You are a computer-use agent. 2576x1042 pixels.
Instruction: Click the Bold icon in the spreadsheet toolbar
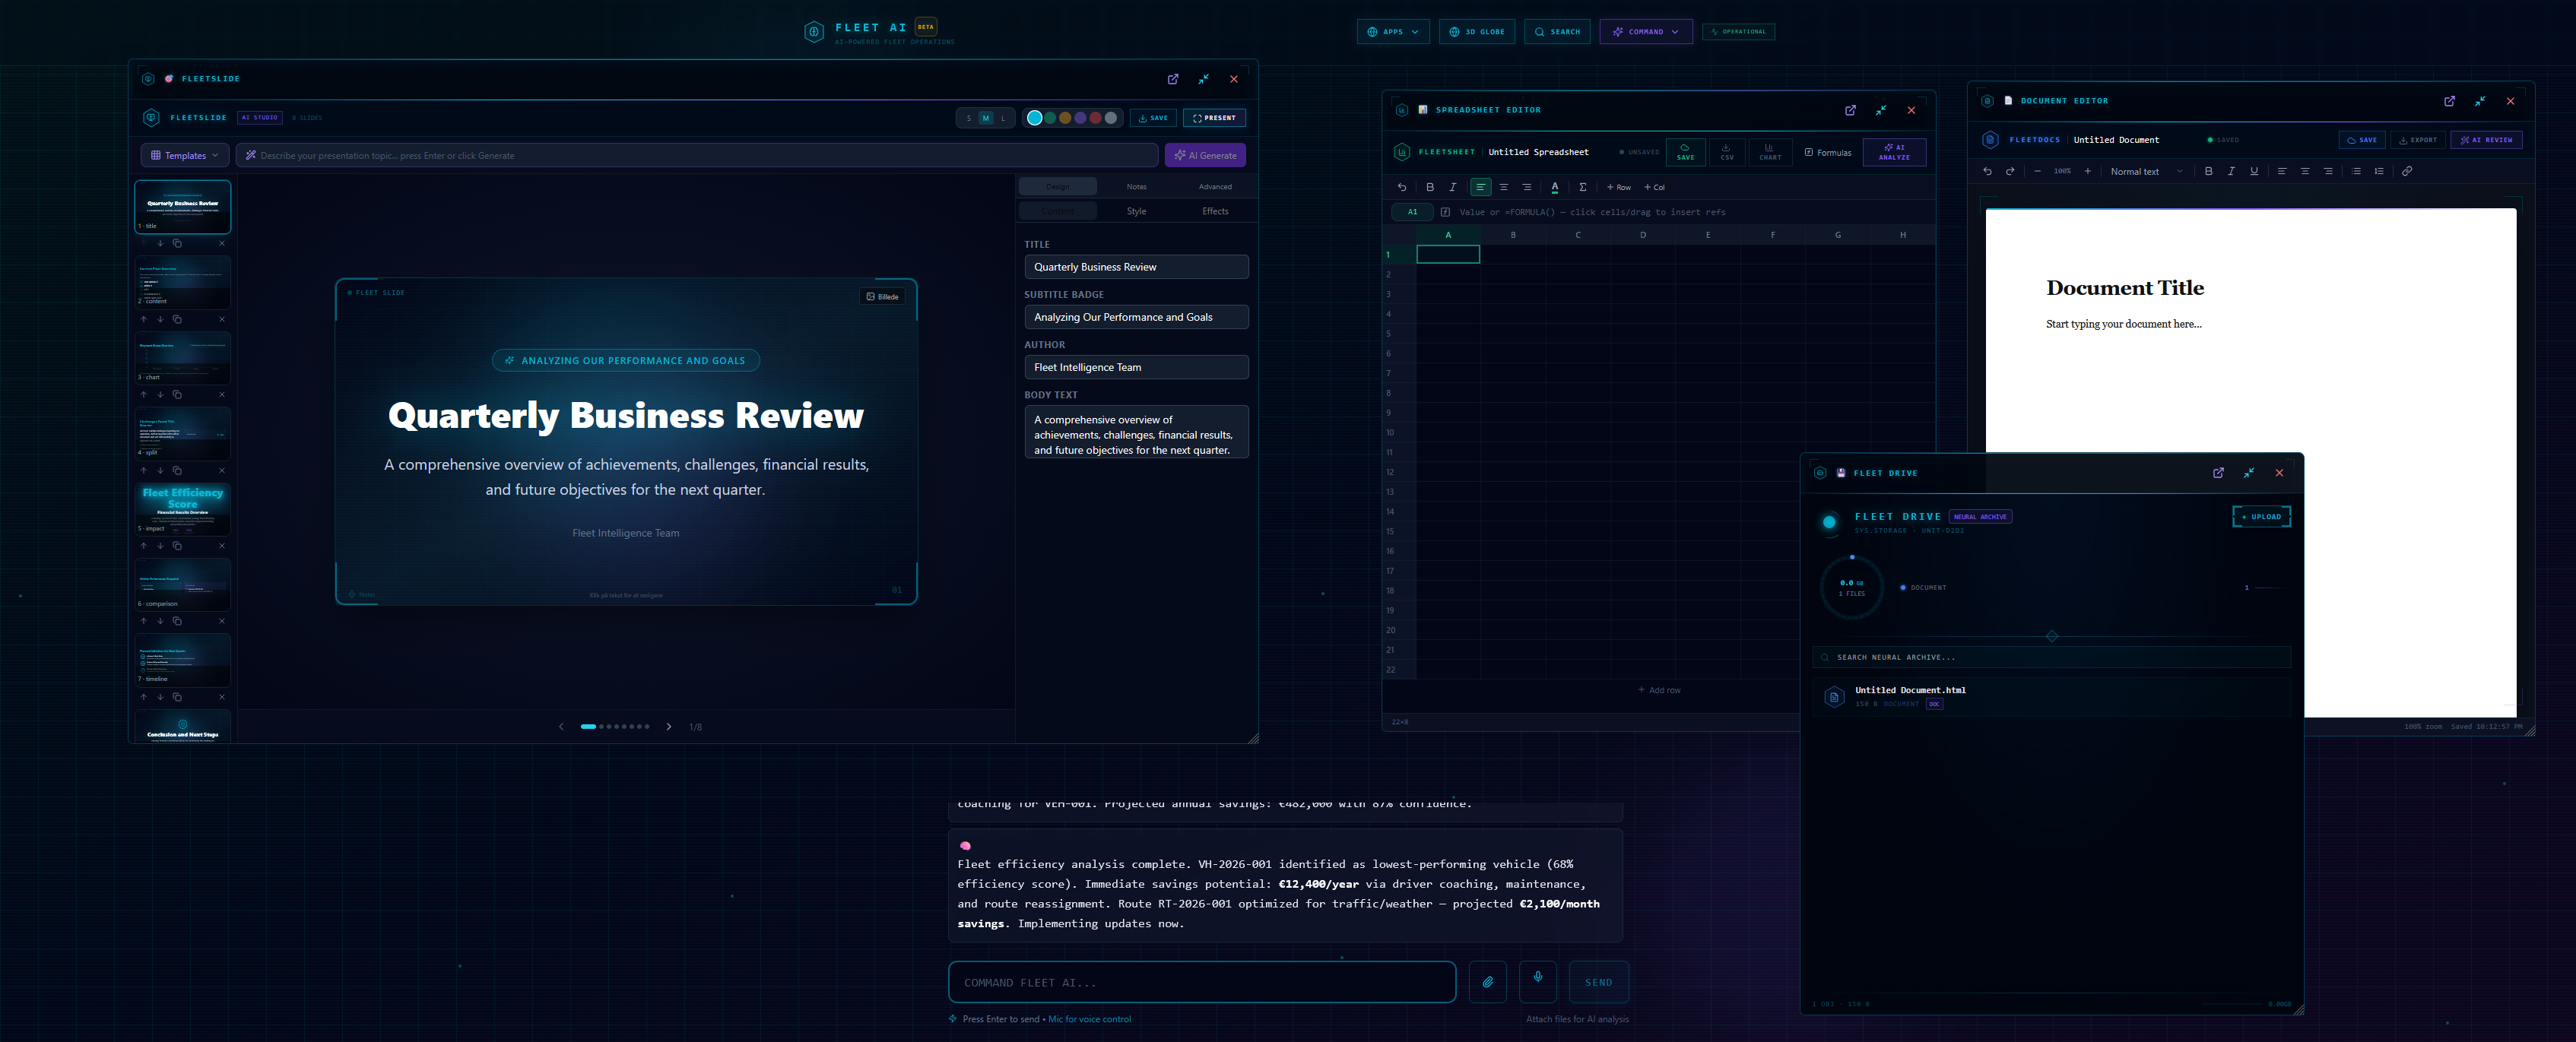[1430, 187]
